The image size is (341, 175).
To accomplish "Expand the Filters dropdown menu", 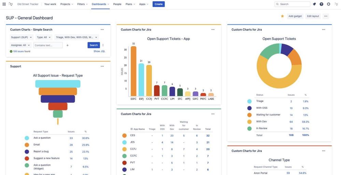I will coord(82,4).
